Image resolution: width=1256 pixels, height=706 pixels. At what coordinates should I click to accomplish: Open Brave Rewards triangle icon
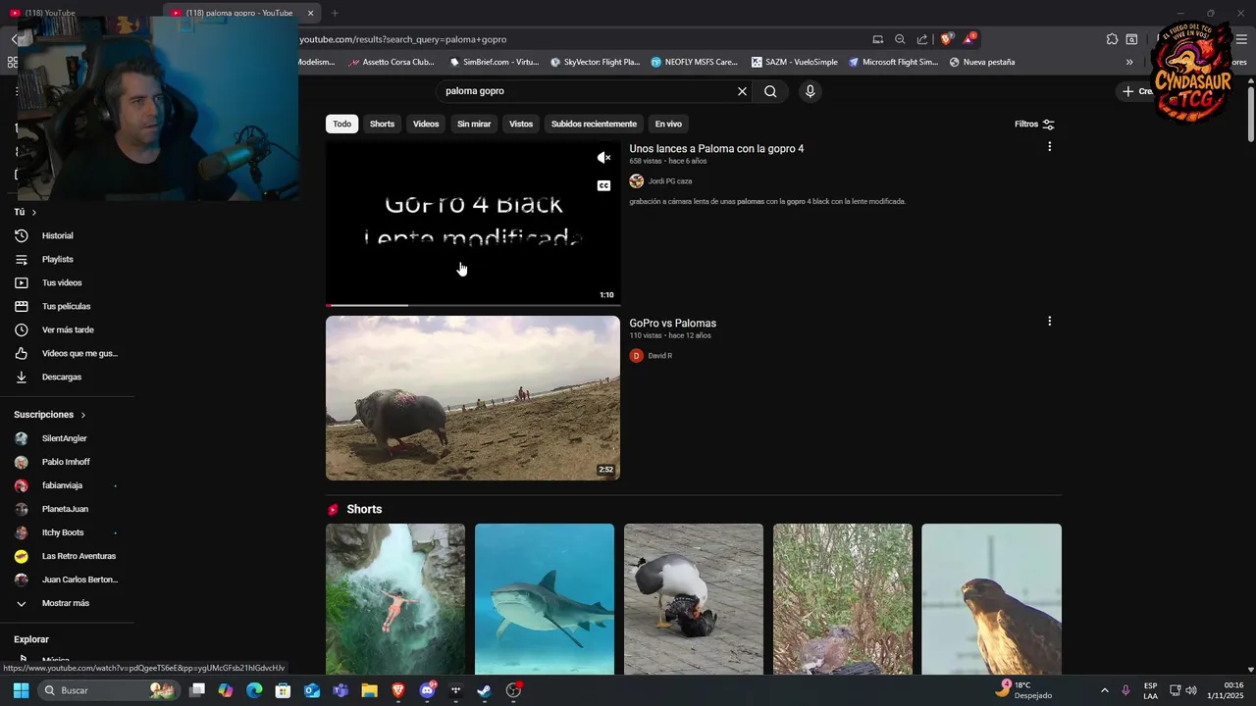coord(968,39)
